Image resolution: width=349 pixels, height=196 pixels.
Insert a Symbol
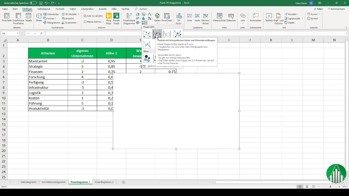click(x=312, y=19)
